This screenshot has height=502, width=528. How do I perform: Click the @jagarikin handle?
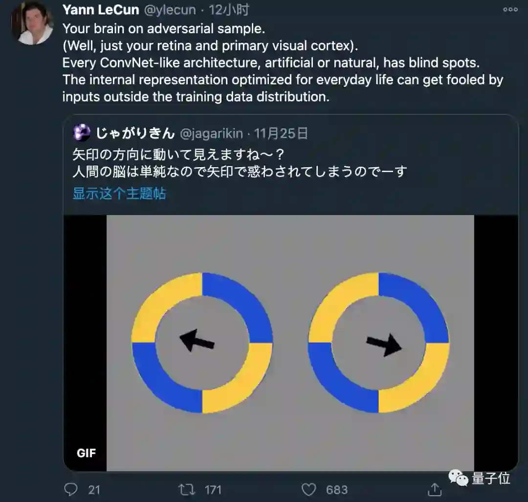(212, 133)
